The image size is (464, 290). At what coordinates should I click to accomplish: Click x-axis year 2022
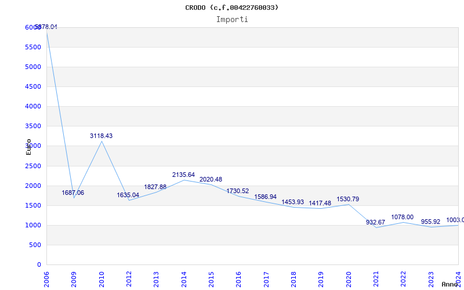point(403,280)
